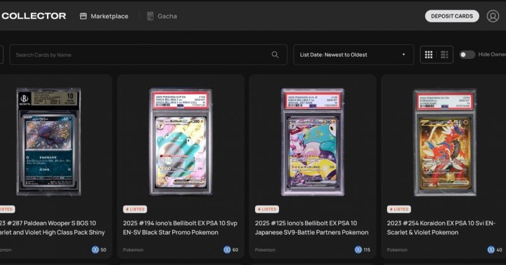Viewport: 506px width, 265px height.
Task: Open the #194 Iono's Bellibolt card image
Action: 181,142
